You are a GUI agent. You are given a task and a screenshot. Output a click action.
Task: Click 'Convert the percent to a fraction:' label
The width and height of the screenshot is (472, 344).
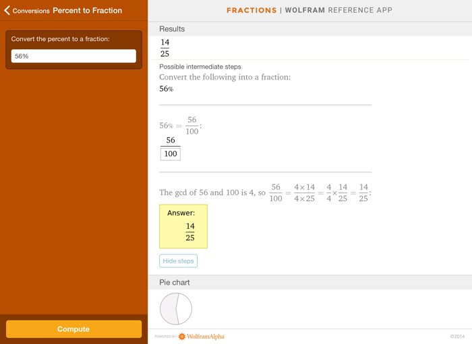point(61,39)
